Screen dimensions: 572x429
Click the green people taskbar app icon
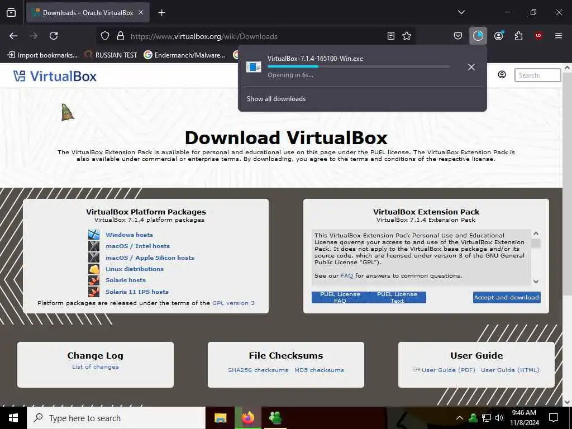click(275, 418)
